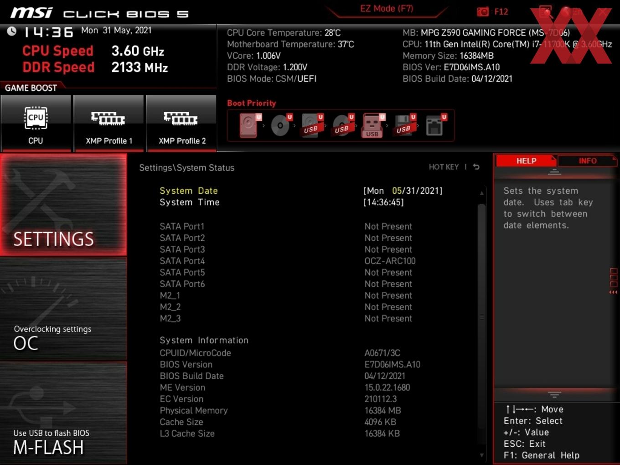This screenshot has height=465, width=620.
Task: Click the HOT KEY button
Action: pyautogui.click(x=444, y=167)
